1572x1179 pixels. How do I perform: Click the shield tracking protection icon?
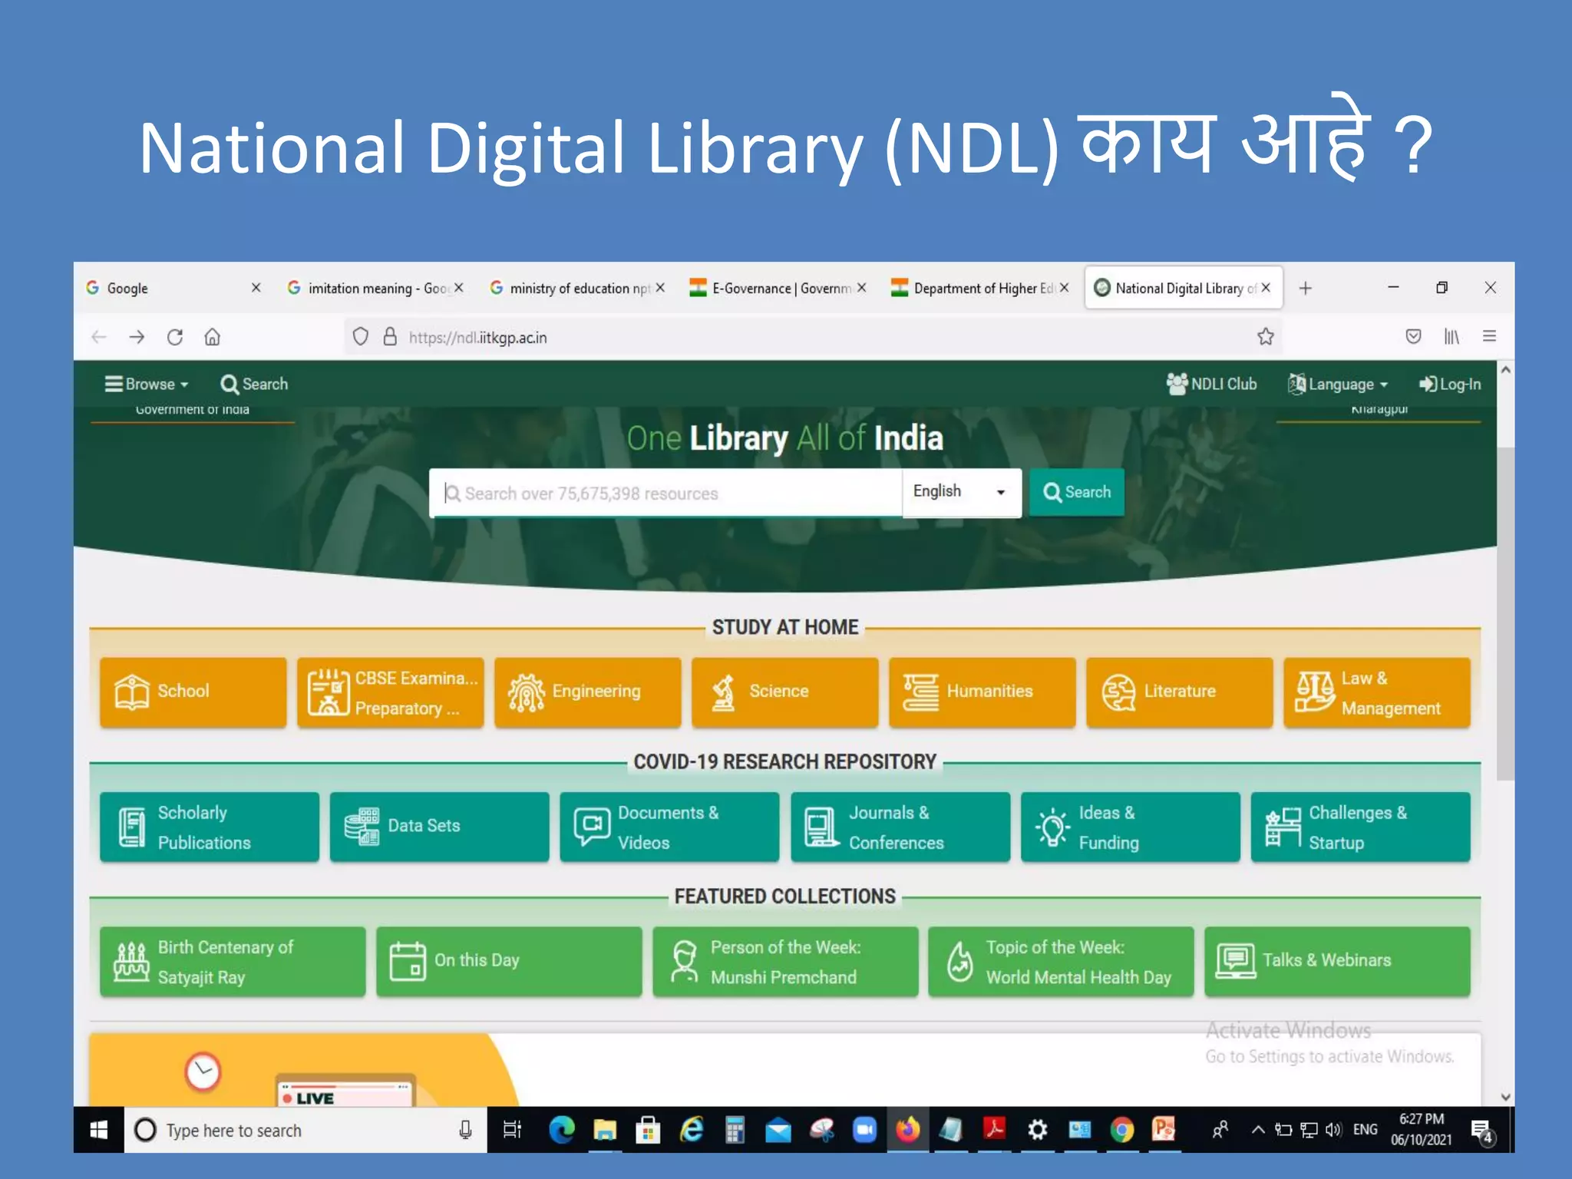tap(360, 337)
